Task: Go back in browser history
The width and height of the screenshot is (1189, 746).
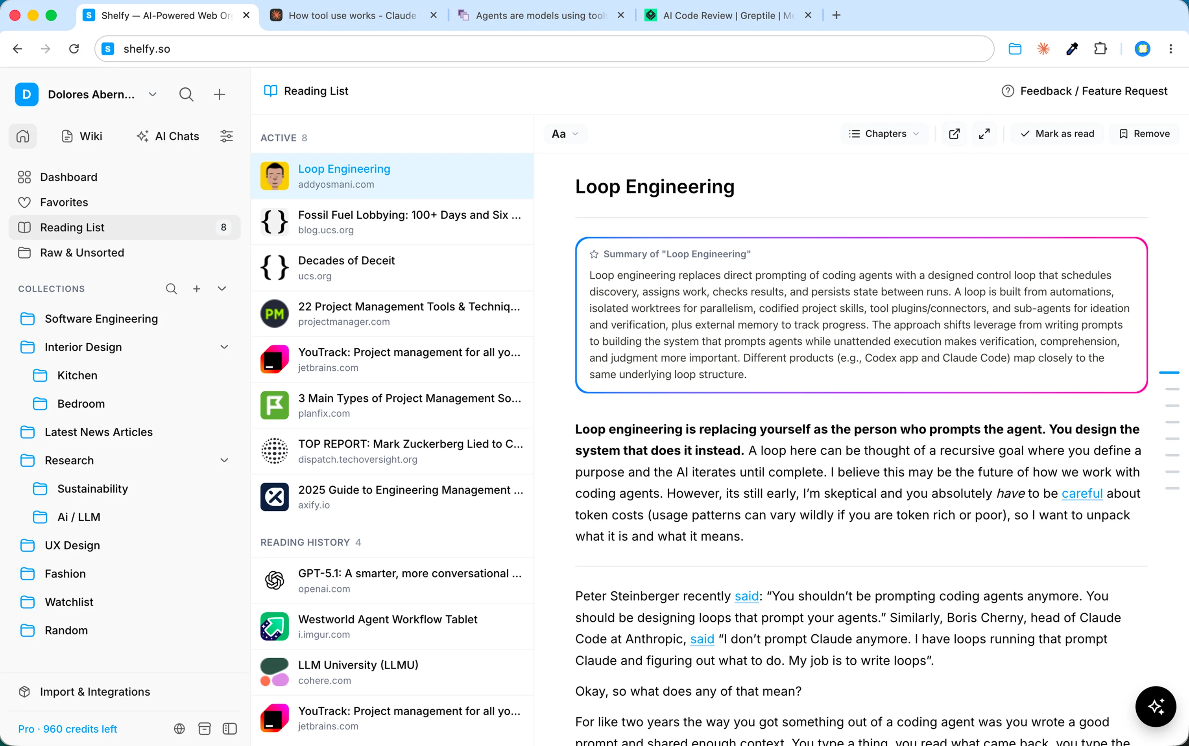Action: coord(17,49)
